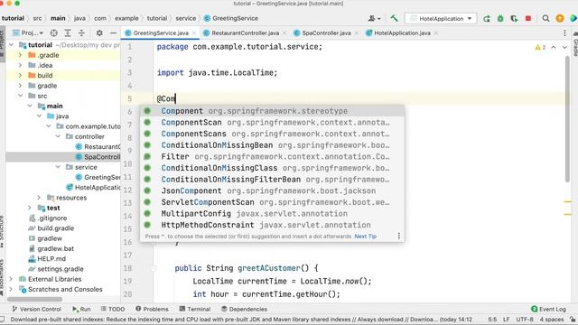
Task: Collapse the tutorial project root
Action: tap(12, 45)
